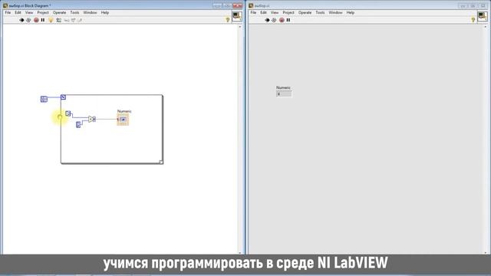Click Run arrow in front panel window
491x276 pixels.
point(267,20)
